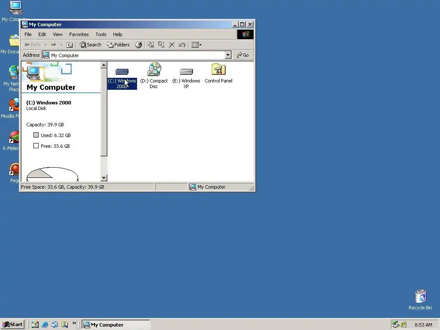This screenshot has width=440, height=330.
Task: Click the "Local Disk" text in the left pane
Action: pos(36,108)
